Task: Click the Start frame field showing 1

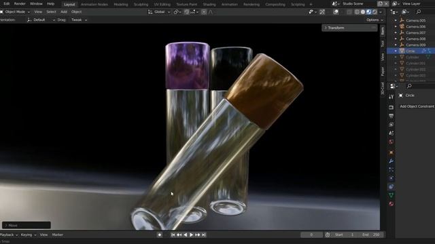Action: pyautogui.click(x=345, y=235)
